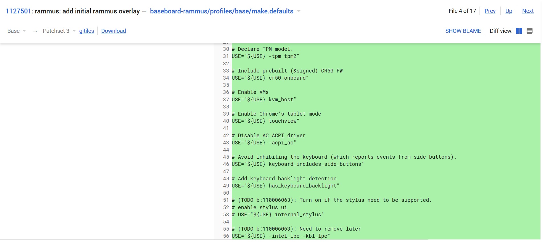Select line number 31 in the diff
Screen dimensions: 548x250
pyautogui.click(x=226, y=56)
